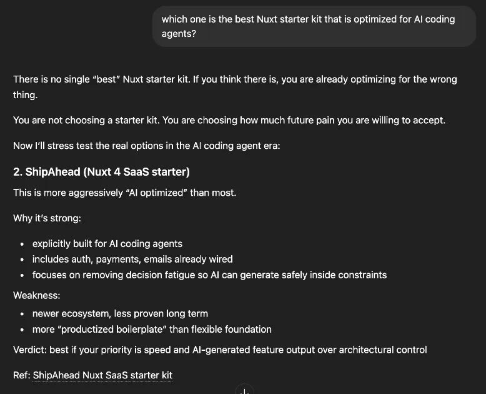Click the 'Ref:' label before the link

(x=22, y=375)
